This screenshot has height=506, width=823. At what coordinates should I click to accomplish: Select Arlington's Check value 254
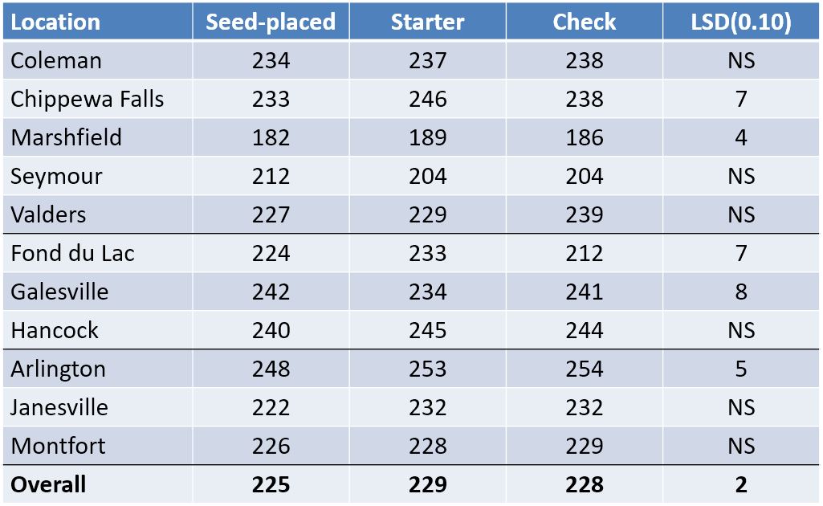(x=584, y=369)
